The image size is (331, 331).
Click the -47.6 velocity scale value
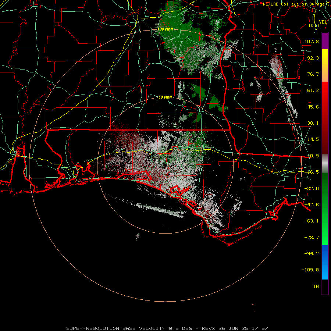312,205
